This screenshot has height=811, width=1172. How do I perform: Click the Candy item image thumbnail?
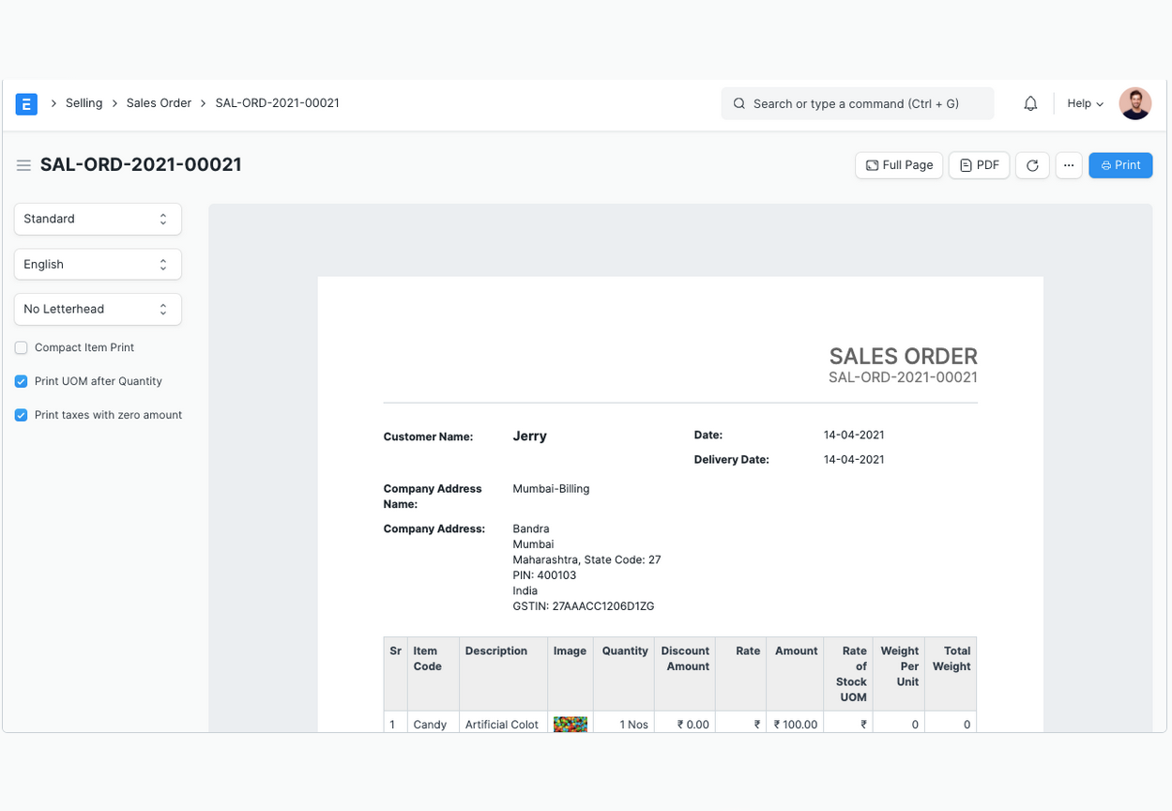(570, 724)
